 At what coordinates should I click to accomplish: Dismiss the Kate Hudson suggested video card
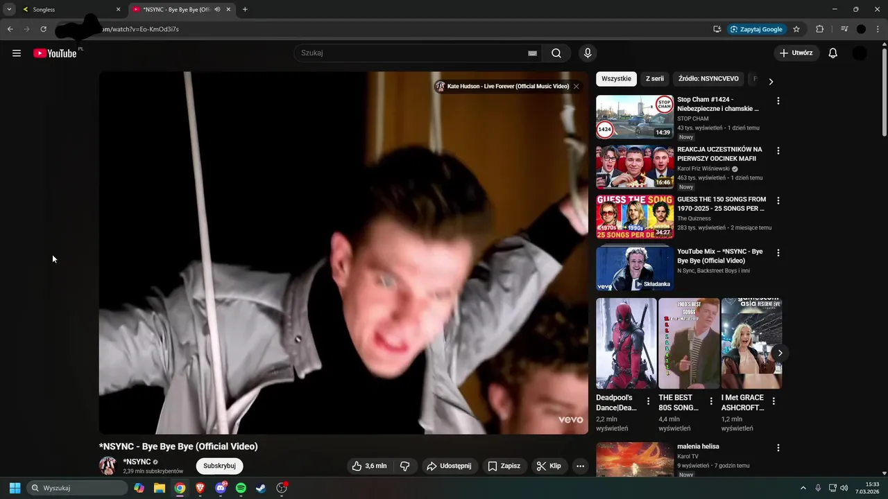pyautogui.click(x=576, y=87)
